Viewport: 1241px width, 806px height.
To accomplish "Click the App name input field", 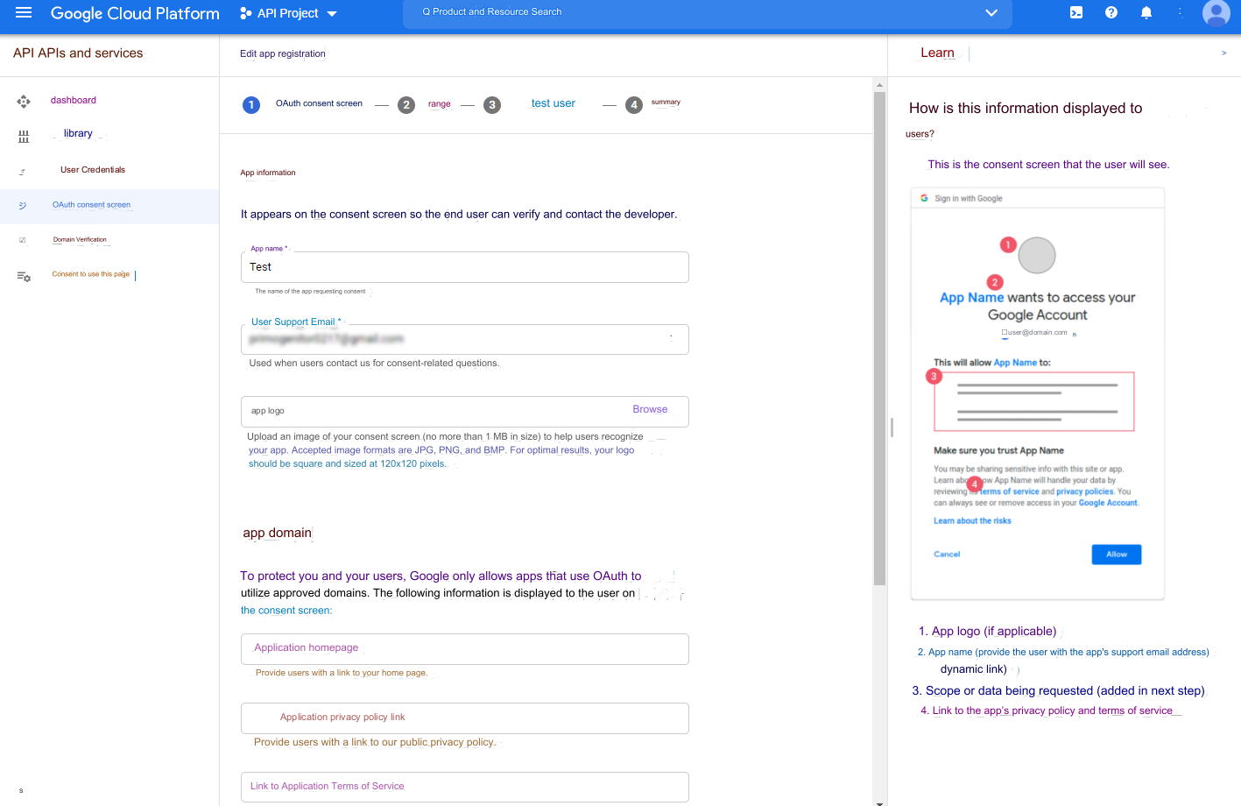I will (x=465, y=267).
